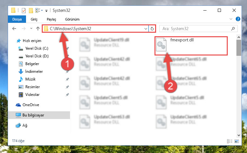
Task: Unpin Videolar from quick access
Action: click(x=67, y=95)
